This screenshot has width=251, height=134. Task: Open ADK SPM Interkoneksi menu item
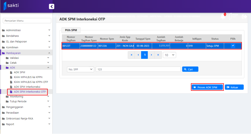(x=27, y=87)
